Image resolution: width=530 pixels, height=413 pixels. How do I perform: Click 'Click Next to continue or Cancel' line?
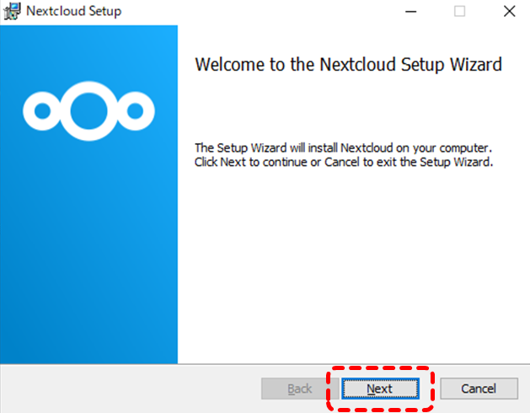[x=344, y=162]
